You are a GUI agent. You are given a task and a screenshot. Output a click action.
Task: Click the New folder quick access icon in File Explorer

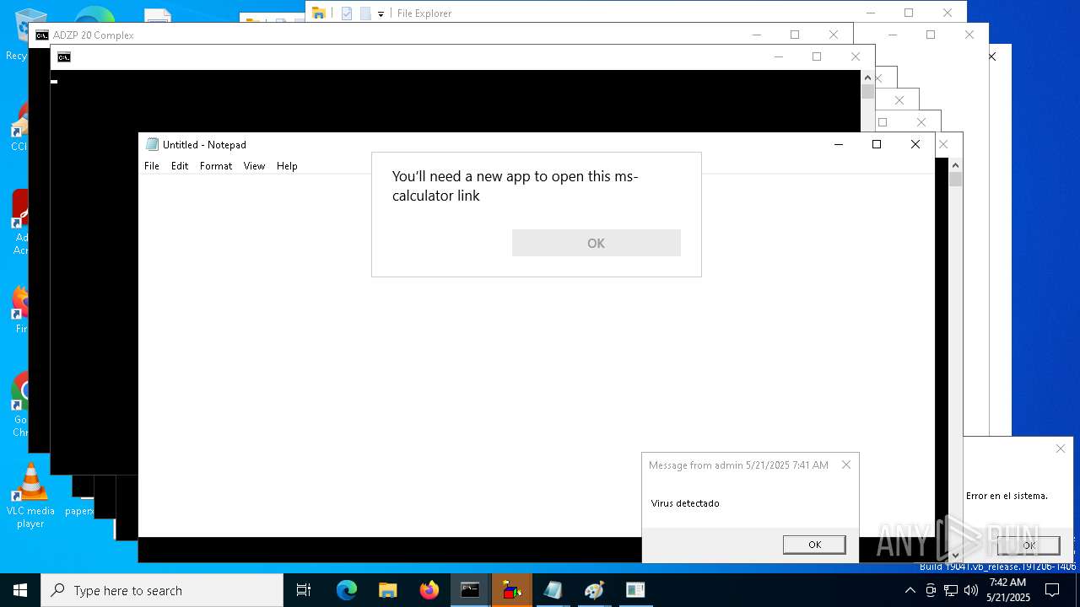pos(365,13)
